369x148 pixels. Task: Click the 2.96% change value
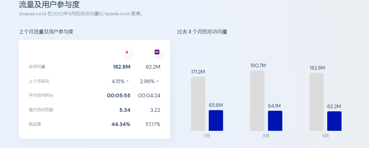(147, 82)
